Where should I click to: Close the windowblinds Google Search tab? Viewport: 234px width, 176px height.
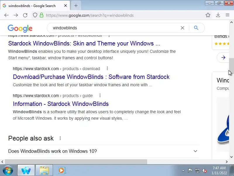65,6
